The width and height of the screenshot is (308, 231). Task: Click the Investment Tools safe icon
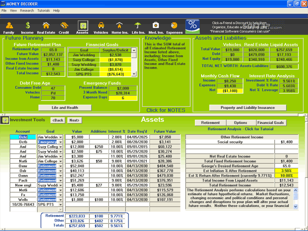[x=5, y=120]
